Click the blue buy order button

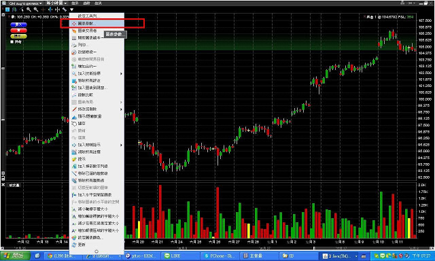(x=18, y=24)
